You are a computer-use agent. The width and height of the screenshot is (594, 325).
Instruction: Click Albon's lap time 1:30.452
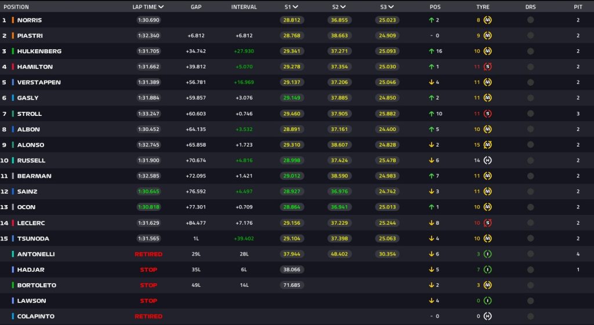coord(148,129)
